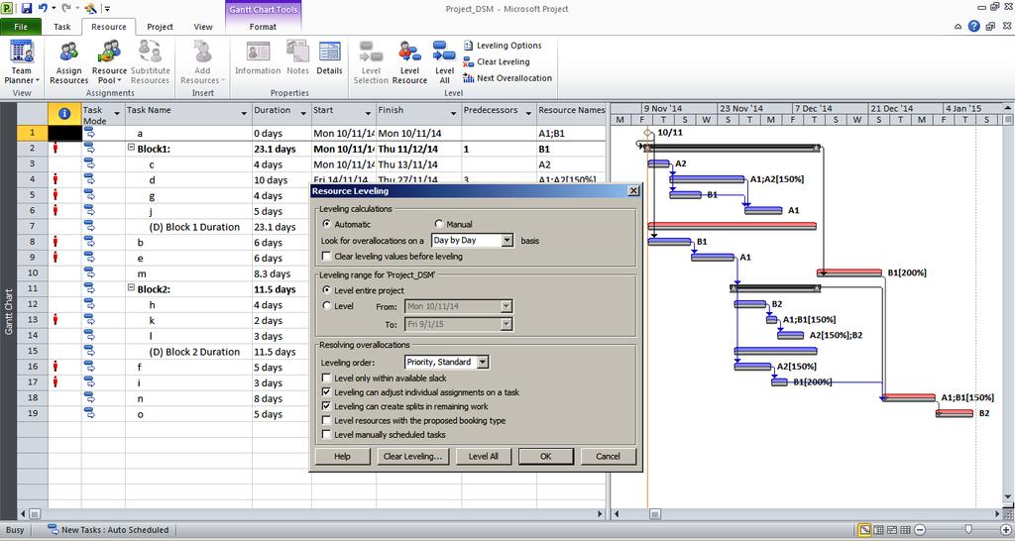
Task: Enable Clear leveling values before leveling
Action: click(x=327, y=257)
